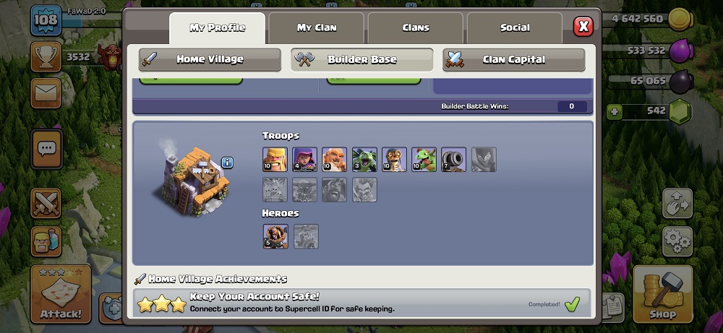The width and height of the screenshot is (723, 333).
Task: Open the mail inbox envelope
Action: [x=46, y=93]
